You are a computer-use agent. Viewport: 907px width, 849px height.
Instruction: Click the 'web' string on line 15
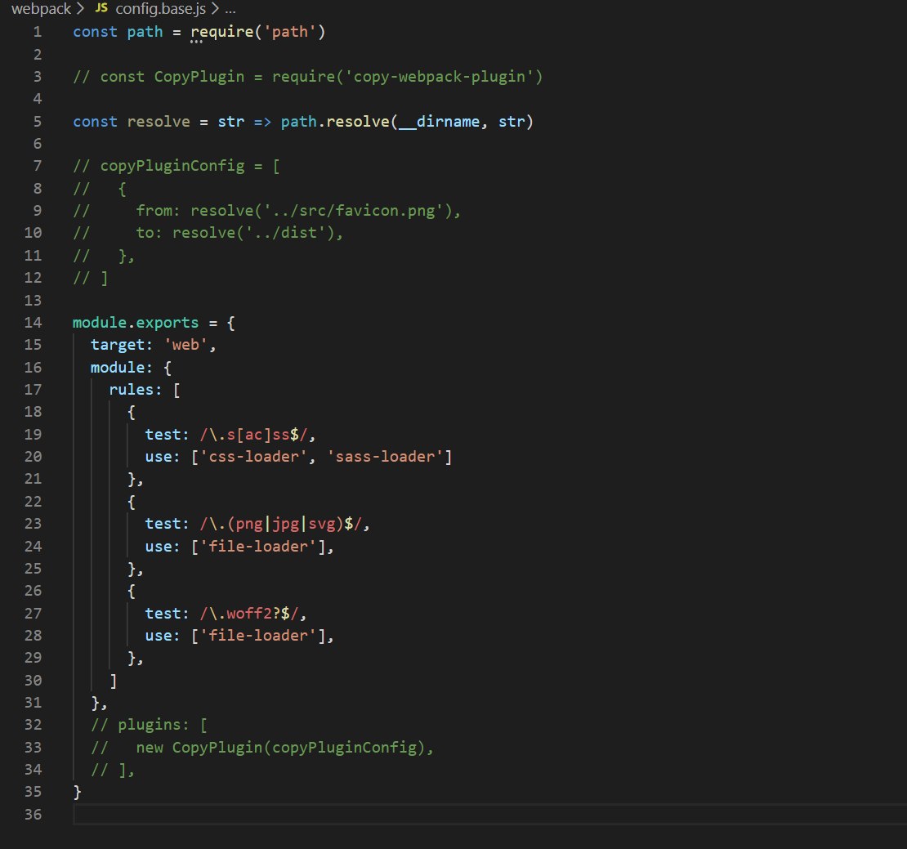(x=185, y=346)
